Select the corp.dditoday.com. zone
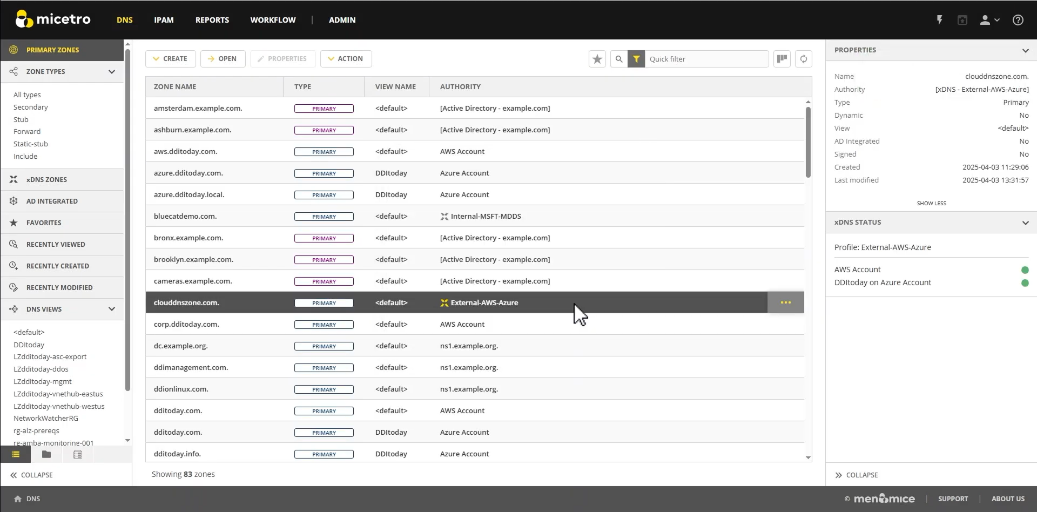This screenshot has width=1037, height=512. tap(475, 324)
